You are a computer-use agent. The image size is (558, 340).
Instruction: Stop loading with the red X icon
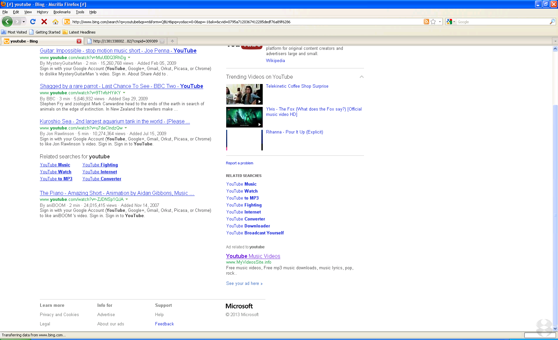(44, 22)
